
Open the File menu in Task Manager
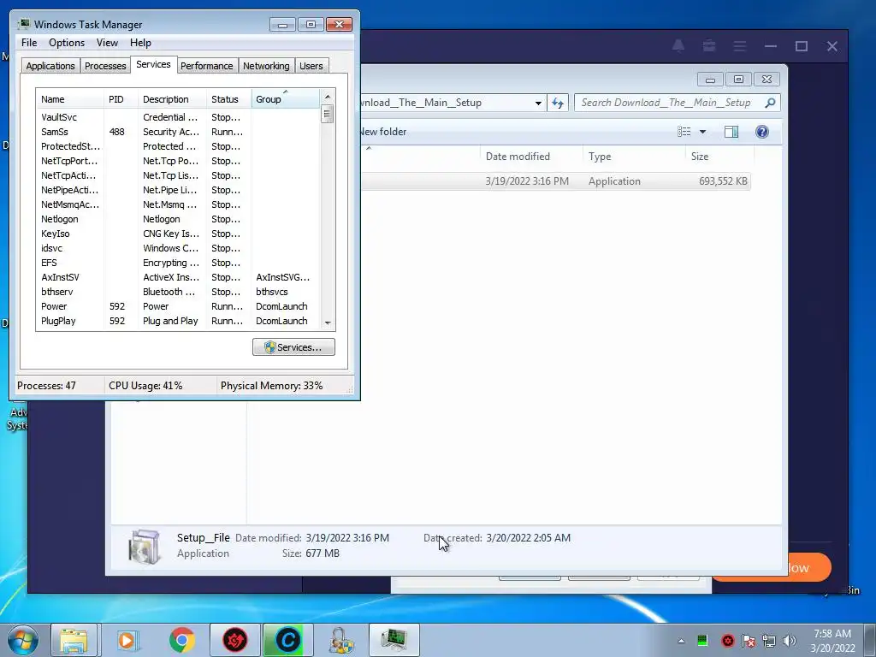click(x=29, y=43)
